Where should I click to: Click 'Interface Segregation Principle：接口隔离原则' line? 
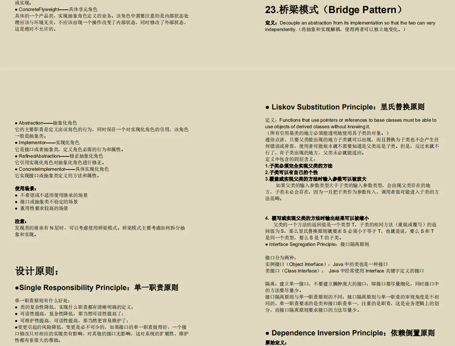pyautogui.click(x=317, y=244)
